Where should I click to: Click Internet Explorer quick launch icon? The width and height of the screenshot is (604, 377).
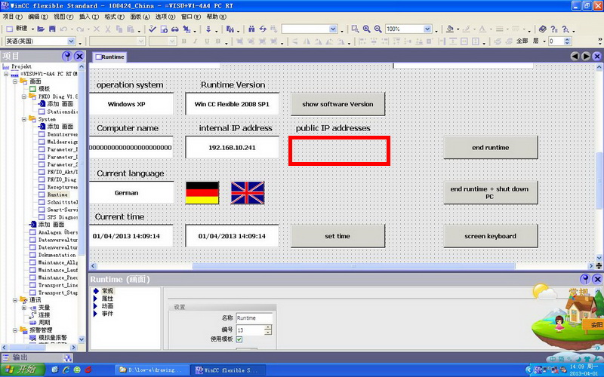point(66,369)
